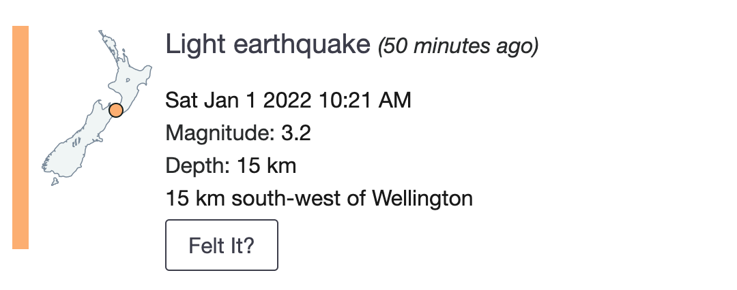This screenshot has width=737, height=290.
Task: Click the Depth: 15 km line
Action: click(x=231, y=165)
